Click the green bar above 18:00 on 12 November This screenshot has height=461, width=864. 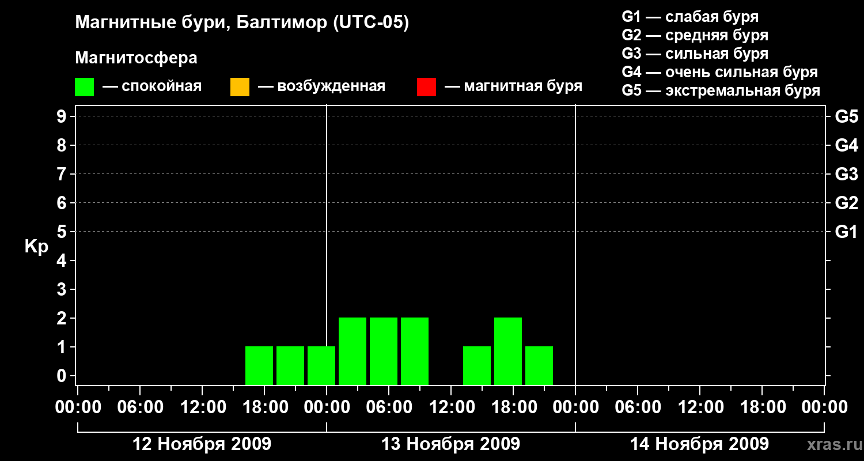(x=259, y=365)
